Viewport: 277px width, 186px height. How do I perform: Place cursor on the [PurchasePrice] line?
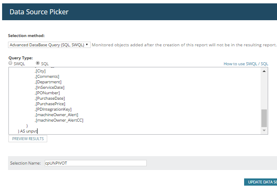[50, 104]
